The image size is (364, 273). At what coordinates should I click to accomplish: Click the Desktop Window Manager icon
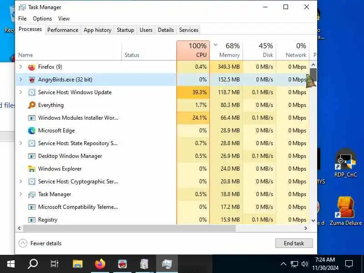coord(31,156)
